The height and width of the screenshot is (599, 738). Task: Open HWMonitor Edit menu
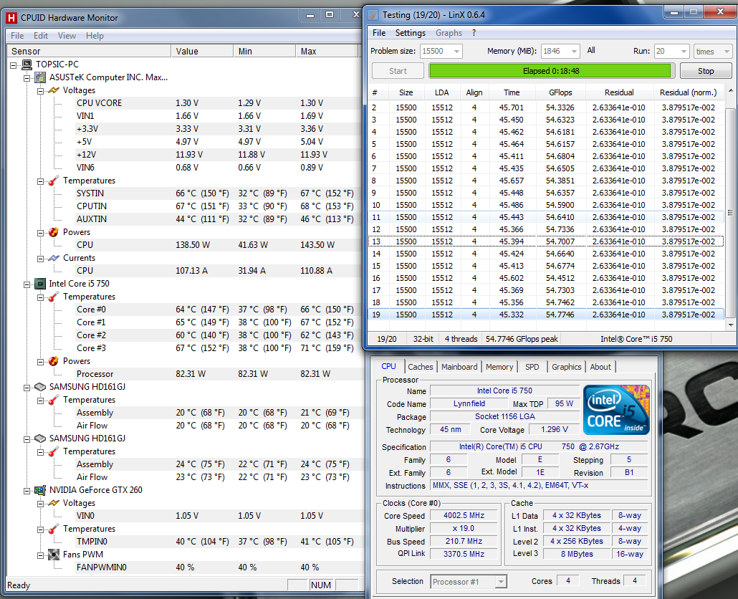[40, 36]
